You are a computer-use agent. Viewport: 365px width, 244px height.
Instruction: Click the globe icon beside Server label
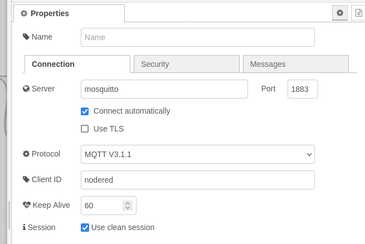26,89
